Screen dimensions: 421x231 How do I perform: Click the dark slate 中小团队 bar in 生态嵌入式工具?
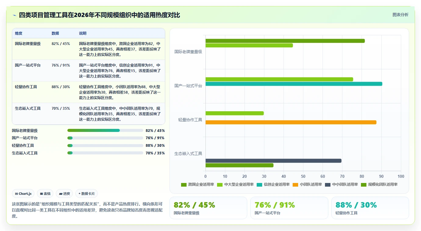(273, 161)
